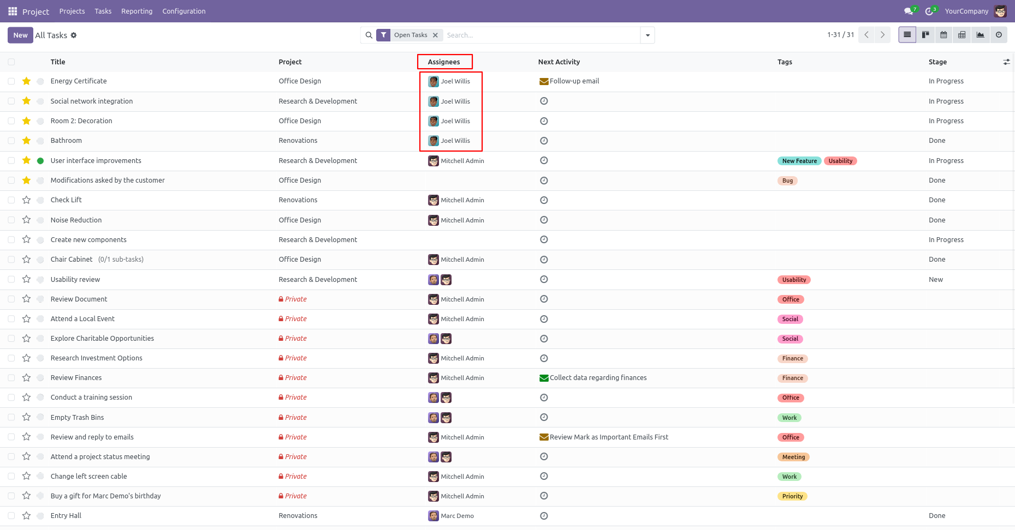Open optional columns adjust icon
1015x530 pixels.
click(1006, 62)
